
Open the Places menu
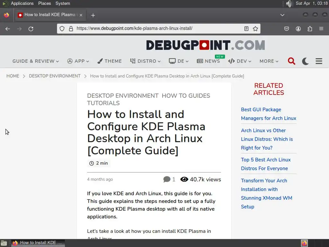click(44, 3)
